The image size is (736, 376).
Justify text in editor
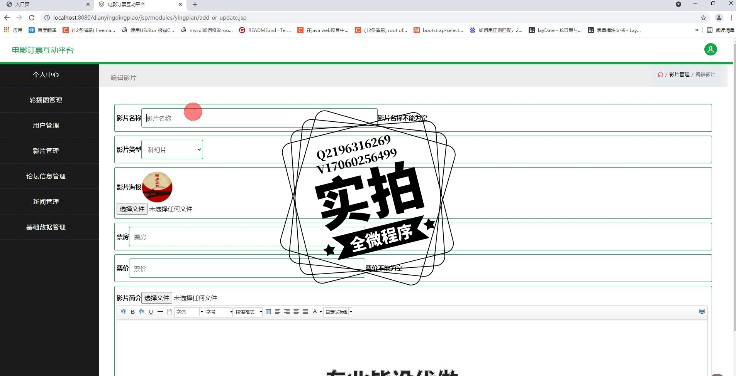(305, 312)
